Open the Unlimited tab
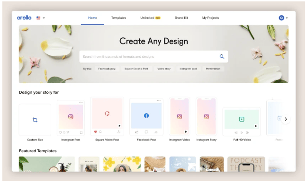 (x=150, y=18)
